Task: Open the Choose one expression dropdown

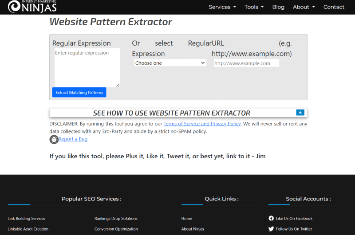Action: click(170, 63)
